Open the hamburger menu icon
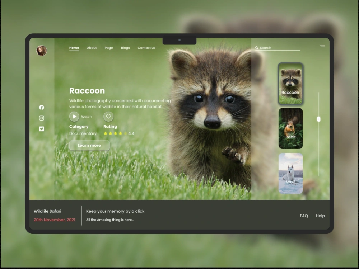 tap(322, 46)
